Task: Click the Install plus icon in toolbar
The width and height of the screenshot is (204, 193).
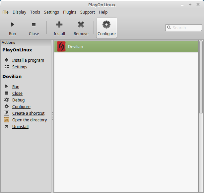Action: click(x=59, y=25)
